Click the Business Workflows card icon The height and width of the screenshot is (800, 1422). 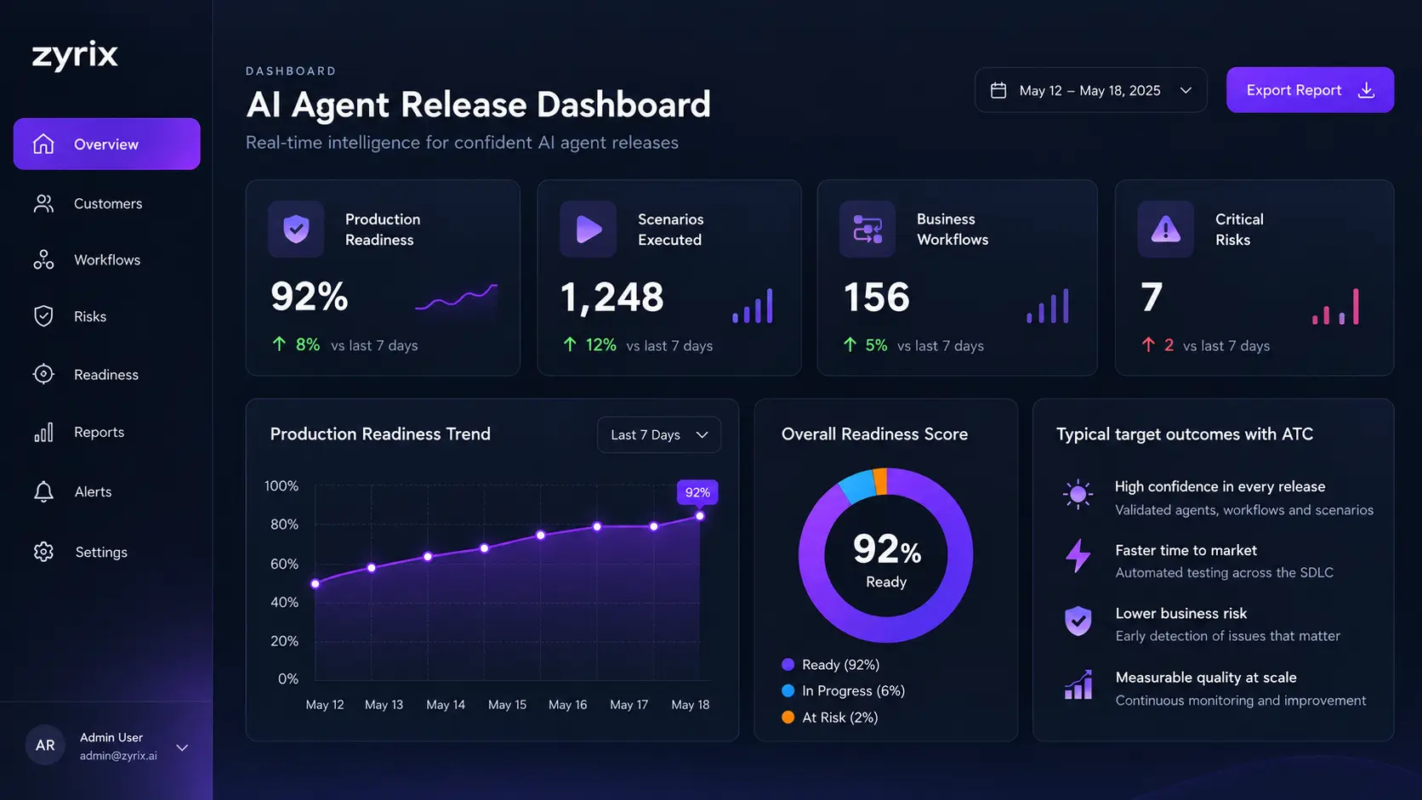tap(867, 229)
